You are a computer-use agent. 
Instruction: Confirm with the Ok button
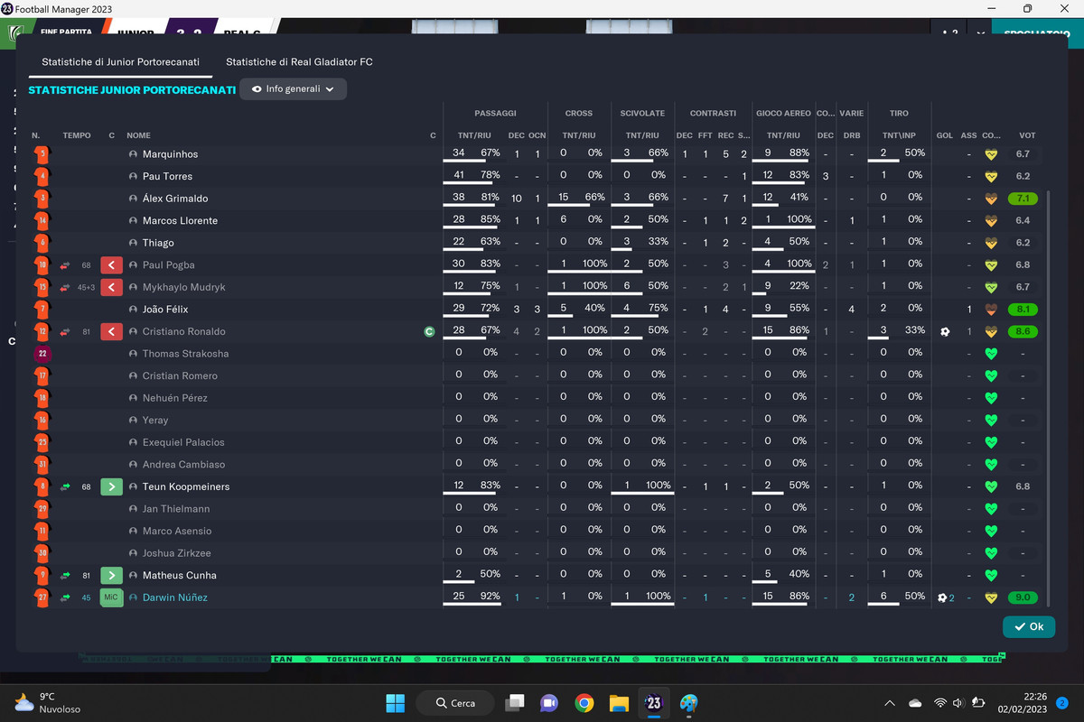[x=1029, y=626]
